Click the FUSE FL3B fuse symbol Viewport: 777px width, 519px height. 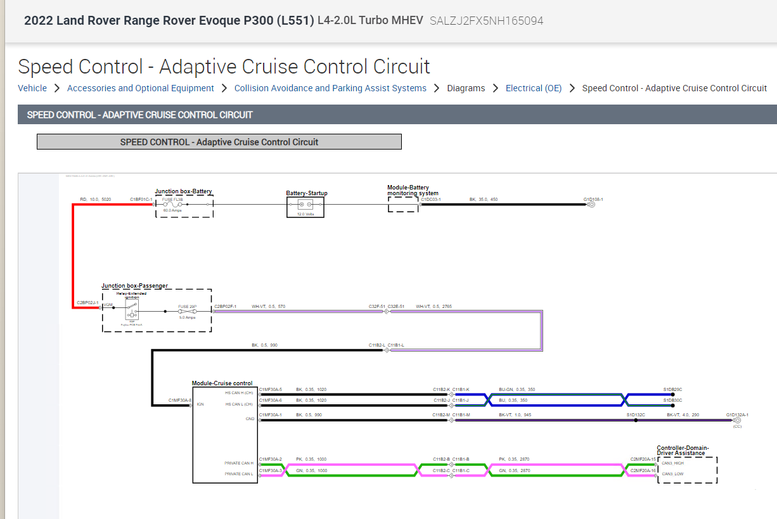click(173, 205)
